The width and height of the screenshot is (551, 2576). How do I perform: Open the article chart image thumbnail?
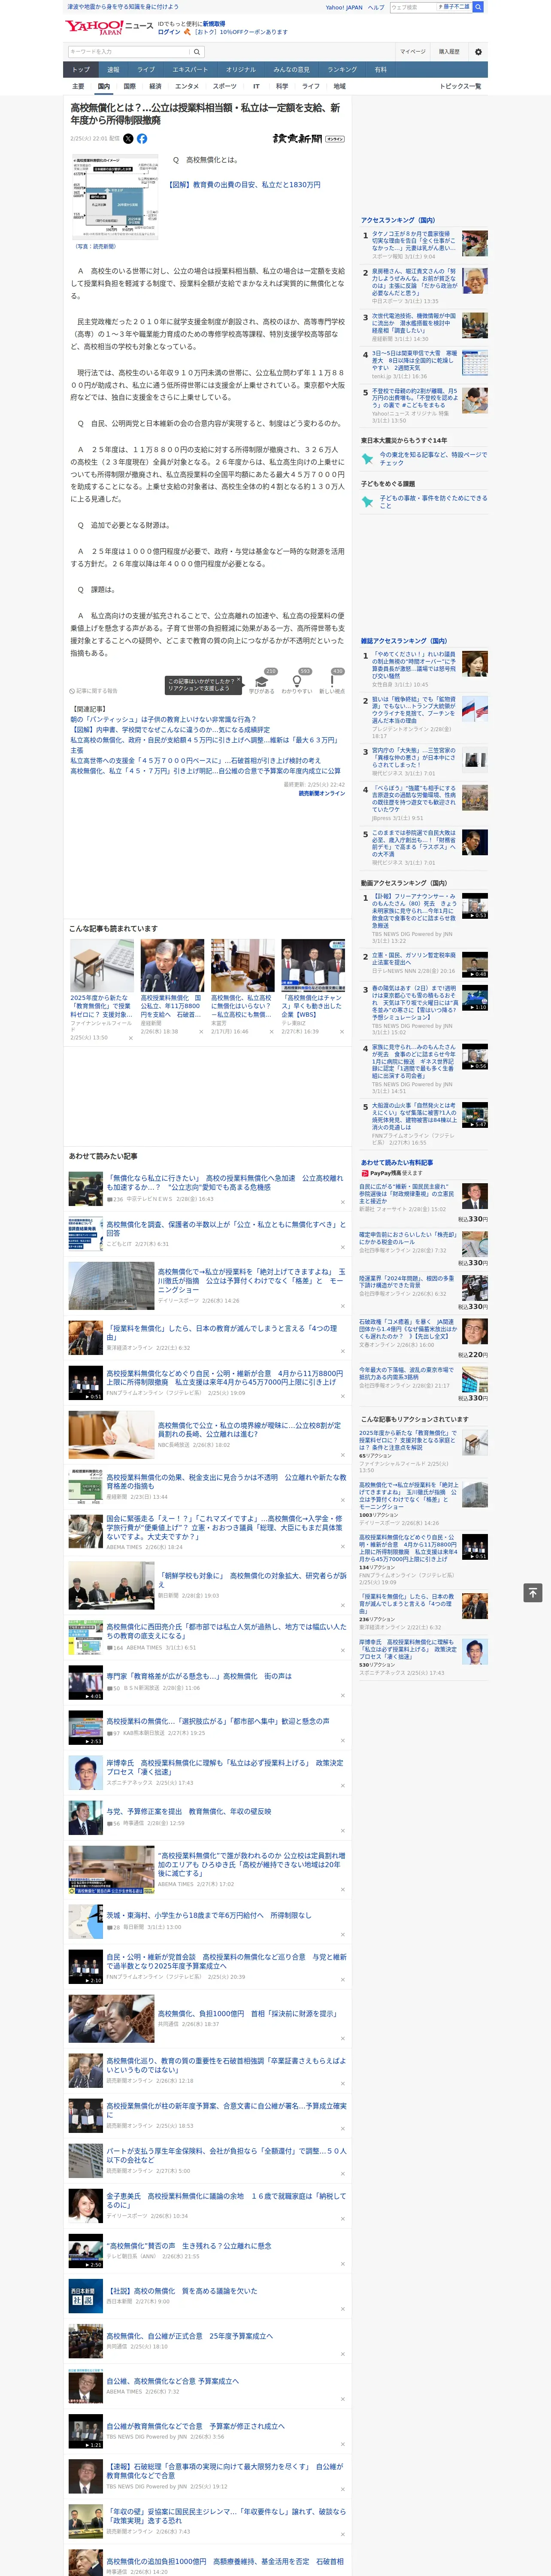pos(114,197)
